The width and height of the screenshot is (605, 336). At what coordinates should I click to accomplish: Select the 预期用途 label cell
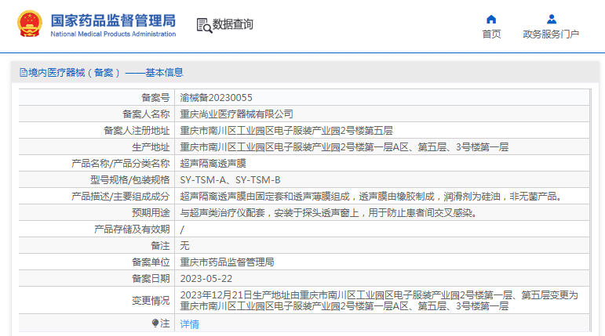pyautogui.click(x=97, y=213)
